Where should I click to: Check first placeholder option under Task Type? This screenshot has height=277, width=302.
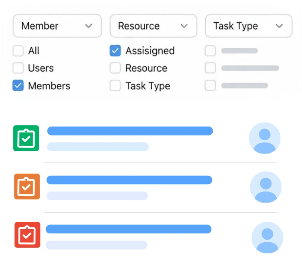[x=210, y=51]
